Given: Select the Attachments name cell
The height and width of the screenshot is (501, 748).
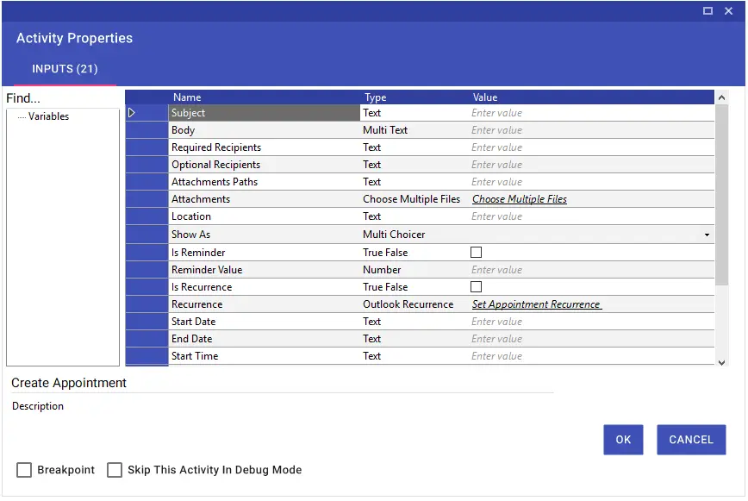Looking at the screenshot, I should click(x=265, y=199).
